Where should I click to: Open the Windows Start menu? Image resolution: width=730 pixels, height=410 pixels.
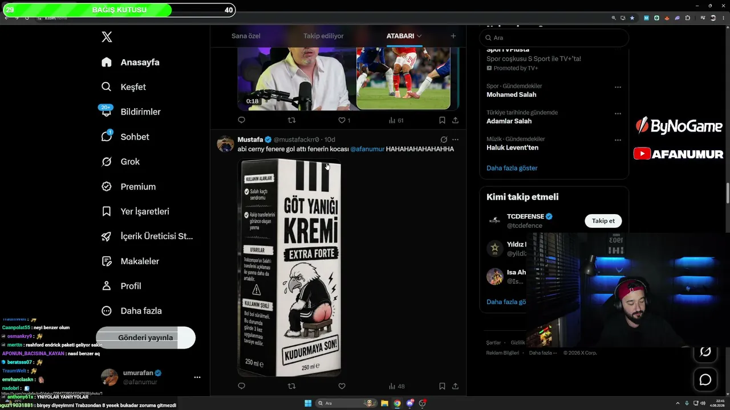(308, 403)
